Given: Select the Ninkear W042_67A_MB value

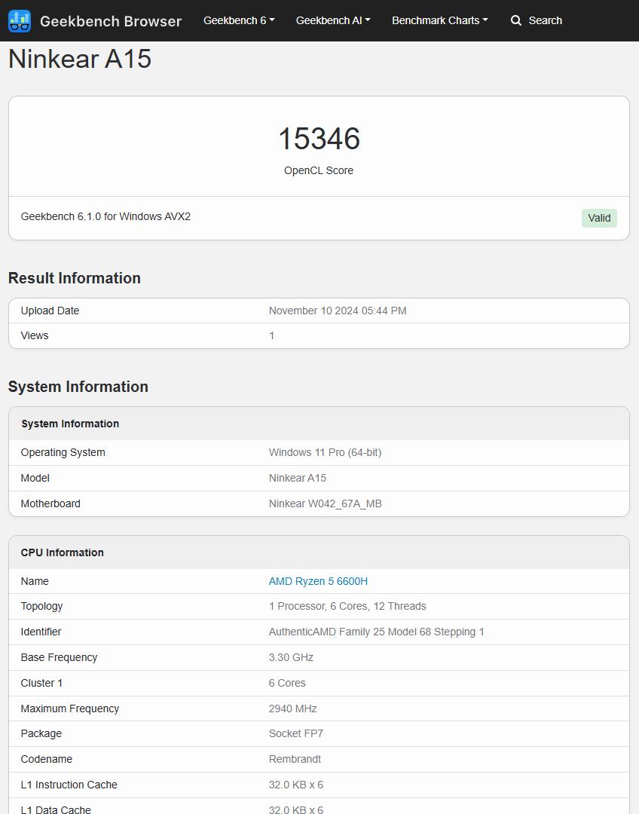Looking at the screenshot, I should 325,503.
